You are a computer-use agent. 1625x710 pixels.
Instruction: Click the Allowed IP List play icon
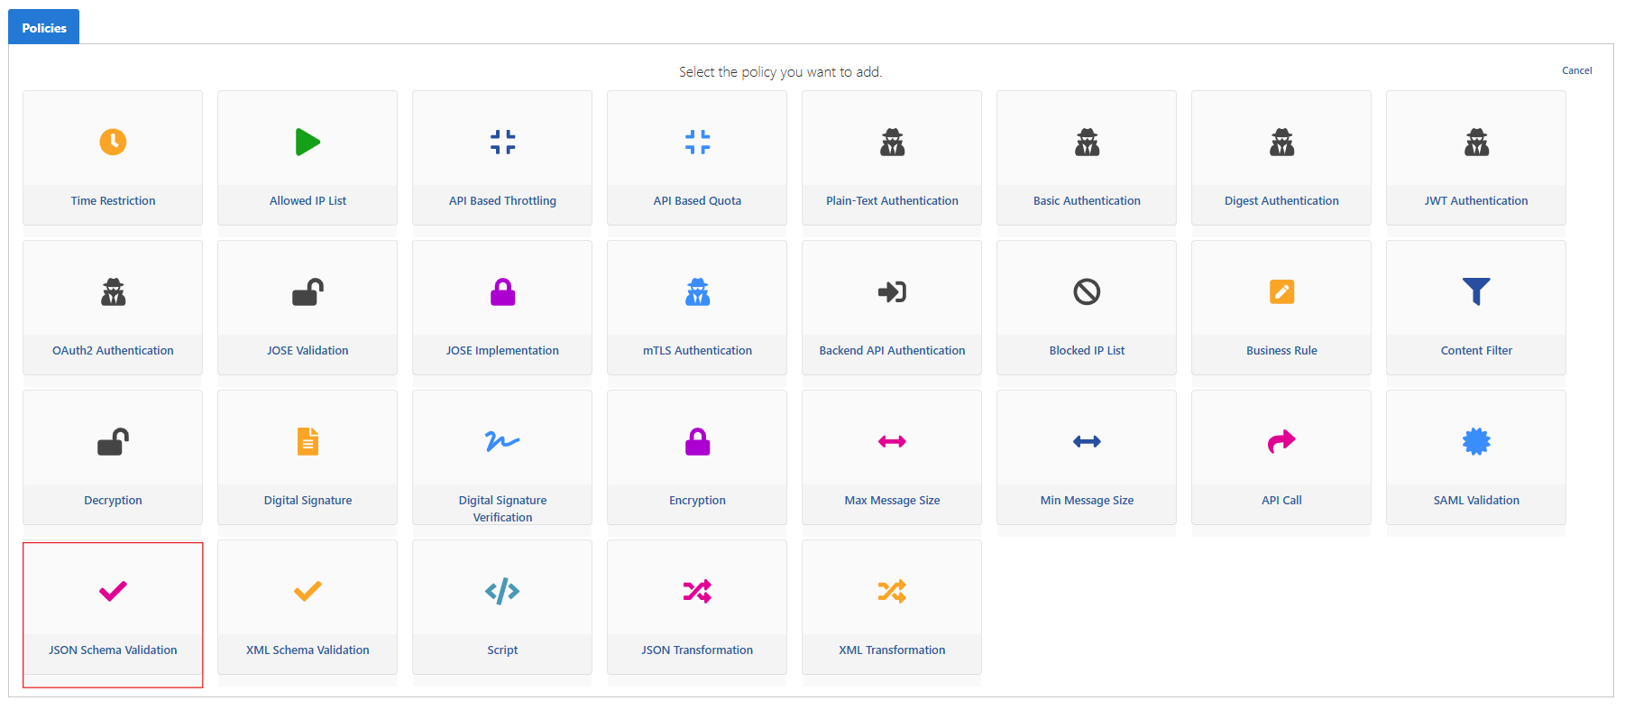click(308, 142)
